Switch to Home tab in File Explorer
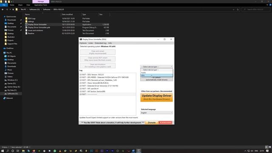The image size is (272, 153). point(12,5)
